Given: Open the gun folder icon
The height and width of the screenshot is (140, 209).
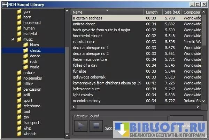Looking at the screenshot, I should tap(19, 11).
